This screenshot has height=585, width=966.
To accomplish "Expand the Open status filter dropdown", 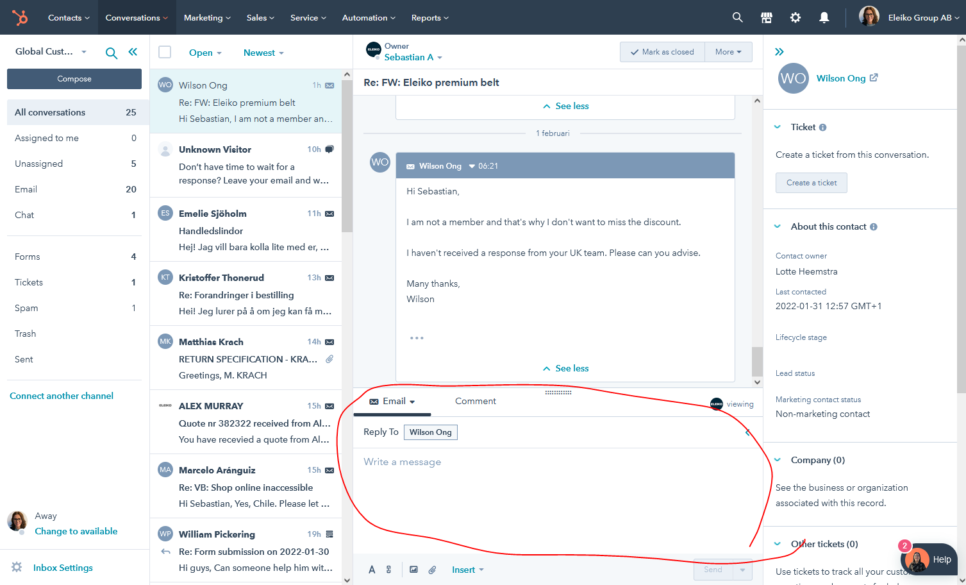I will (205, 53).
